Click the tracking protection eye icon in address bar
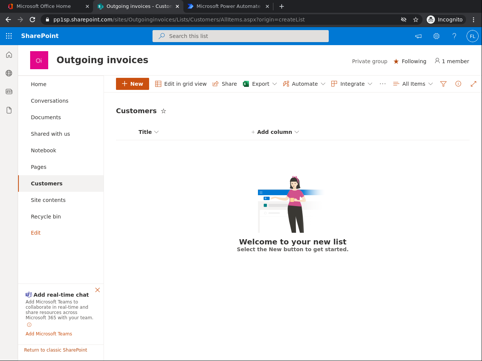This screenshot has width=482, height=361. click(404, 20)
